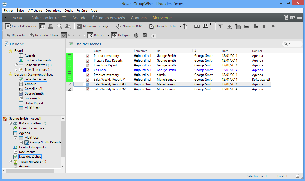Click folder tree horizontal scrollbar right arrow

tap(58, 170)
